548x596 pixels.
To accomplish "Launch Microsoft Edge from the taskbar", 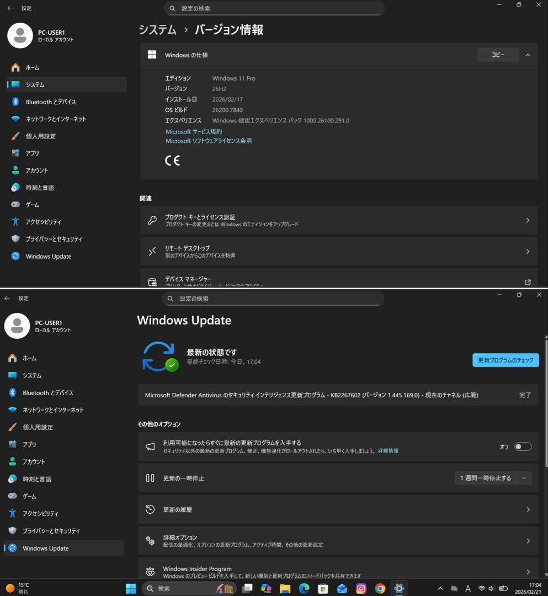I will 304,588.
